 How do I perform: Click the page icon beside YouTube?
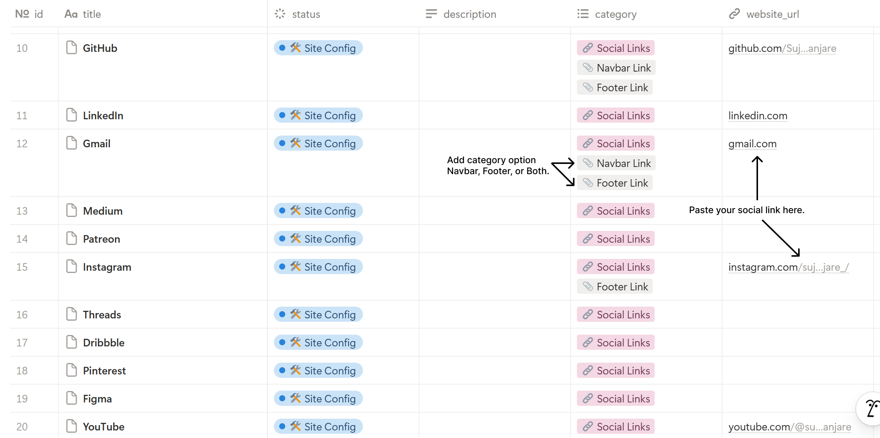pyautogui.click(x=71, y=426)
